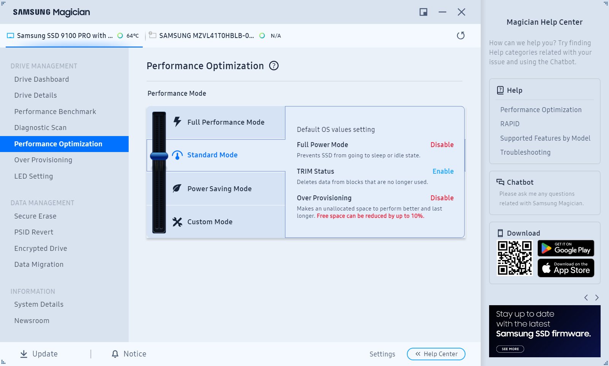609x366 pixels.
Task: Collapse the Help Center panel
Action: (x=436, y=354)
